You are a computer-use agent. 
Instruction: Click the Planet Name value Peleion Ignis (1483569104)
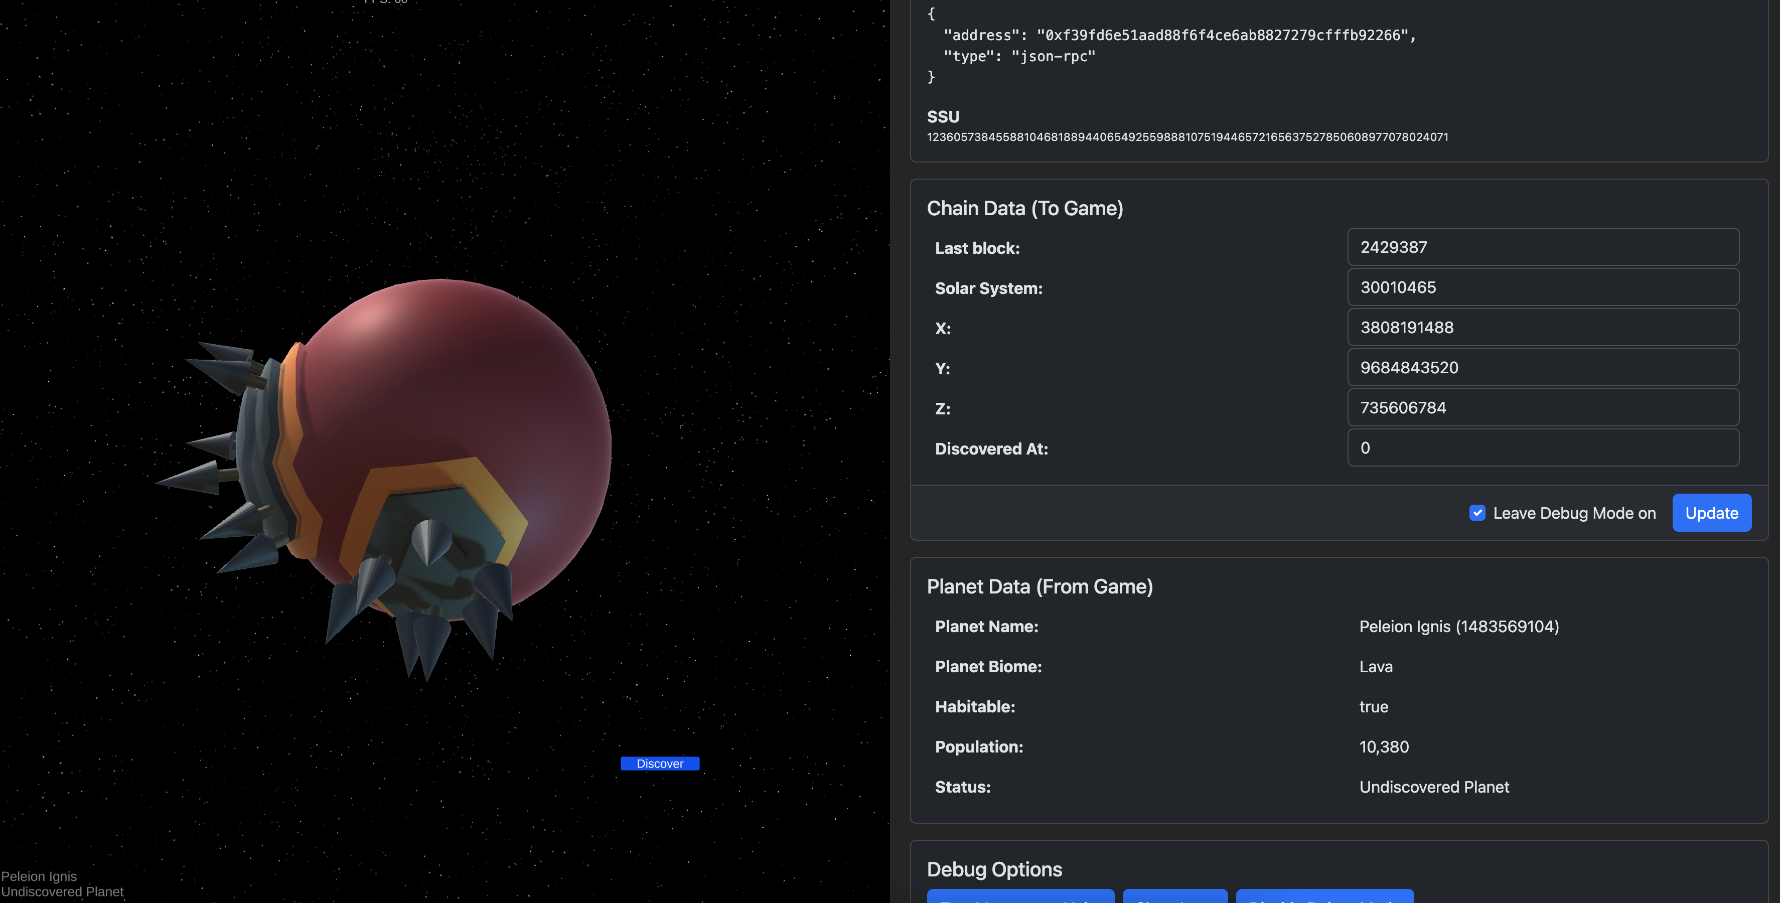1459,627
